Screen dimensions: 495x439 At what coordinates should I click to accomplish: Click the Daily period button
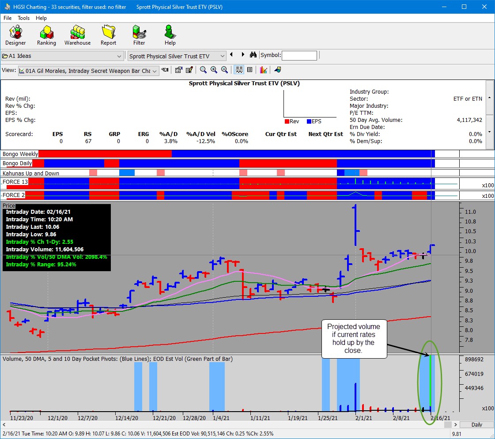tap(477, 425)
